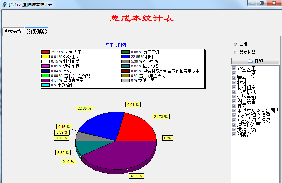Click the application icon in the title bar
The width and height of the screenshot is (282, 183).
tap(4, 4)
